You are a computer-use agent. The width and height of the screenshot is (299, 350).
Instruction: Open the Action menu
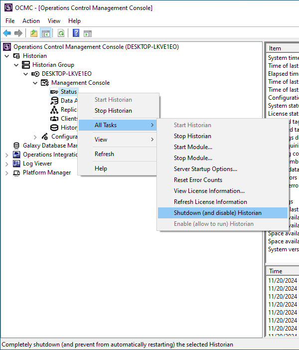coord(31,21)
